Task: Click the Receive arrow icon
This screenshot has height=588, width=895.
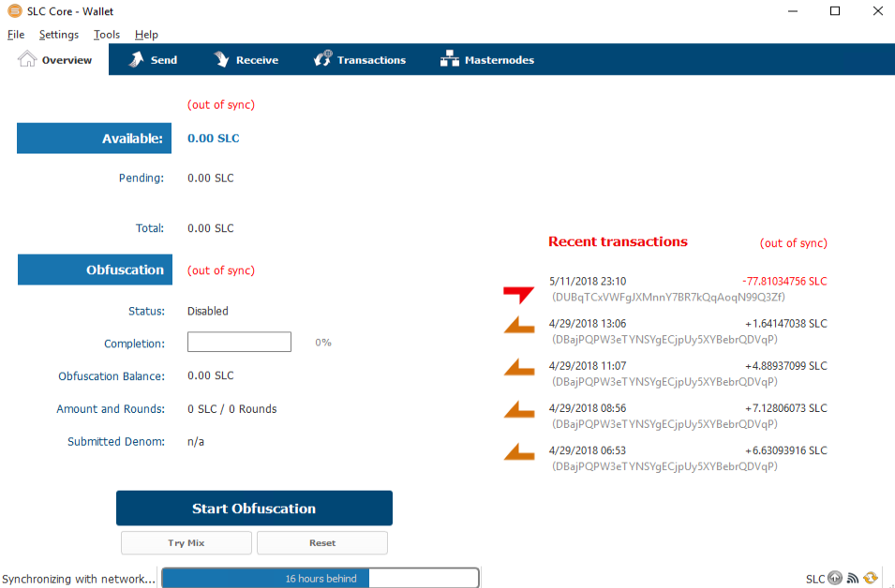Action: point(221,59)
